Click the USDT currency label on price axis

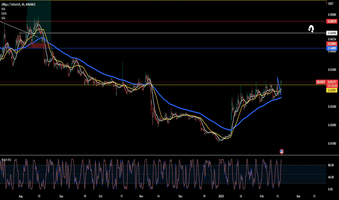tap(331, 4)
